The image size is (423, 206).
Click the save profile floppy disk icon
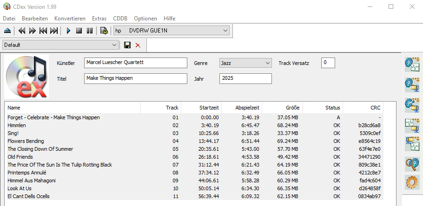[127, 45]
